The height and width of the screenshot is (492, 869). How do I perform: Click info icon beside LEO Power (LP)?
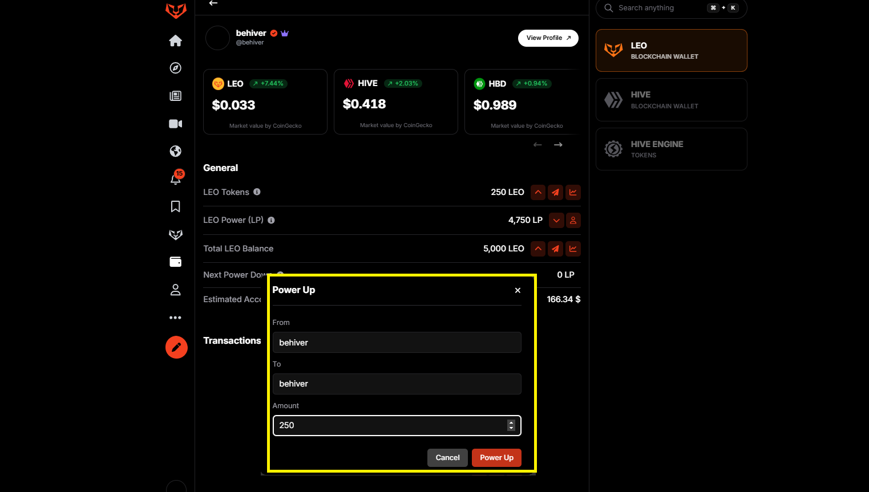click(271, 220)
